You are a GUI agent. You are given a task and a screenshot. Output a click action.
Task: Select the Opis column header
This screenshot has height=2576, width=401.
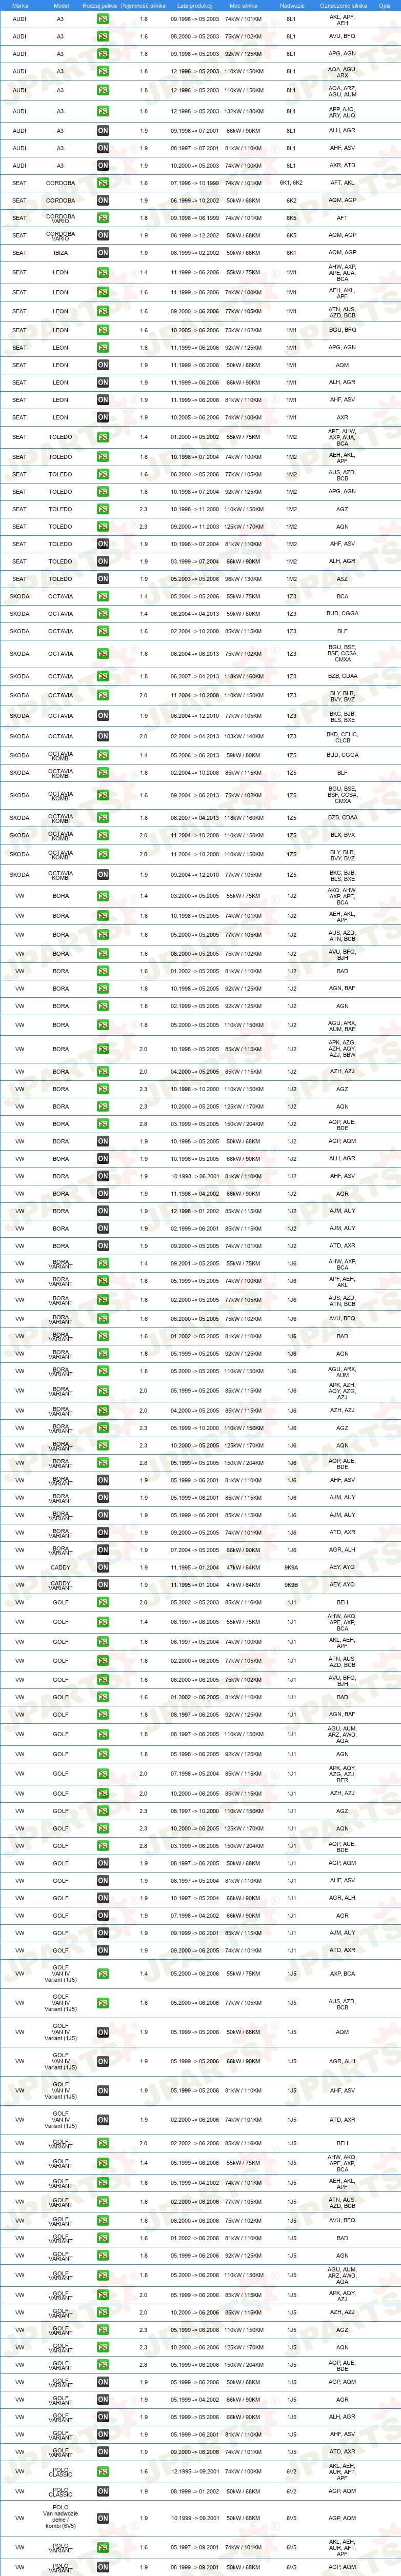tap(384, 5)
